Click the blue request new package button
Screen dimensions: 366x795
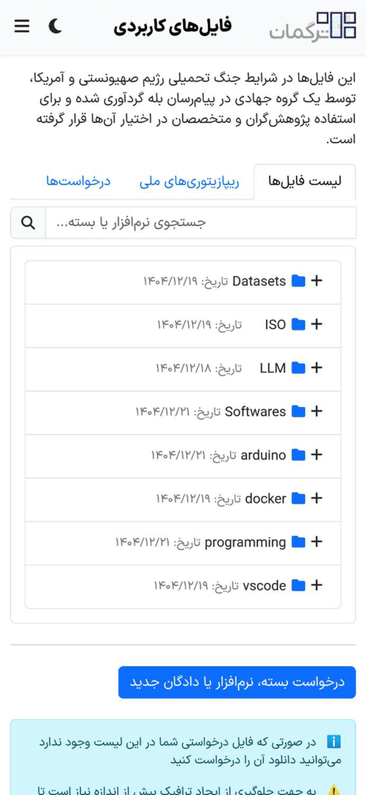tap(237, 683)
